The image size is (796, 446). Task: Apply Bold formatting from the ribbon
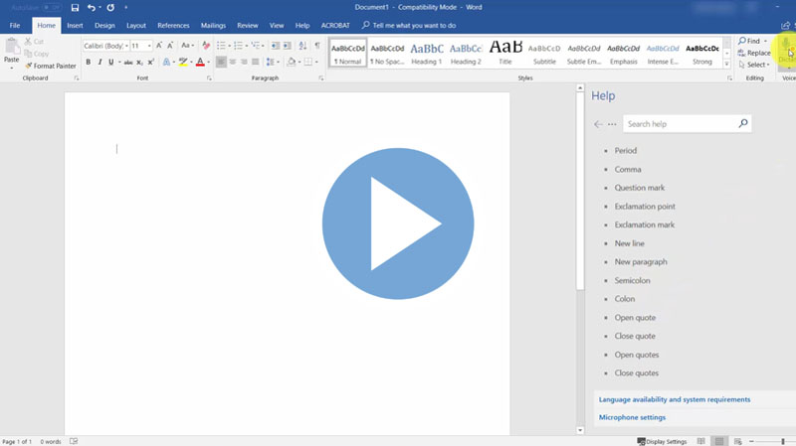[88, 62]
